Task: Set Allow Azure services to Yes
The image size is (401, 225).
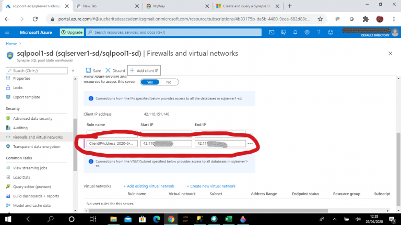Action: [x=150, y=82]
